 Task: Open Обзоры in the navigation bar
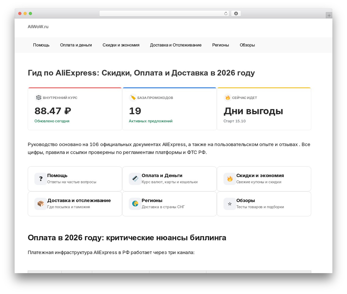coord(247,45)
